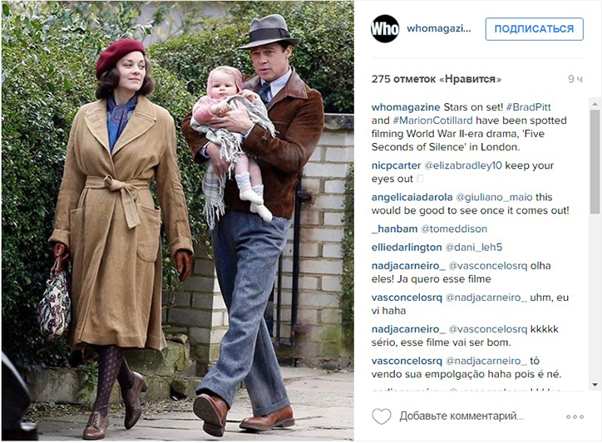Open the @elizabradley10 mention
Image resolution: width=602 pixels, height=443 pixels.
tap(463, 165)
